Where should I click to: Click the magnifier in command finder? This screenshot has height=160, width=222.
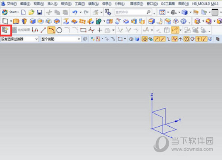pyautogui.click(x=149, y=12)
